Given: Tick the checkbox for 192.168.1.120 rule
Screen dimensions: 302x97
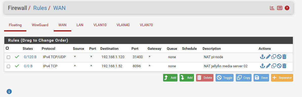Looking at the screenshot, I should coord(8,57).
